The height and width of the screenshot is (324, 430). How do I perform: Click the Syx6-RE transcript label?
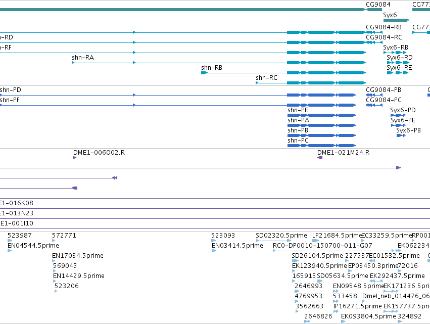tap(399, 68)
